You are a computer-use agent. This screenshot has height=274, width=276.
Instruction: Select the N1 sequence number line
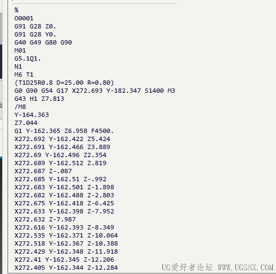tap(18, 66)
